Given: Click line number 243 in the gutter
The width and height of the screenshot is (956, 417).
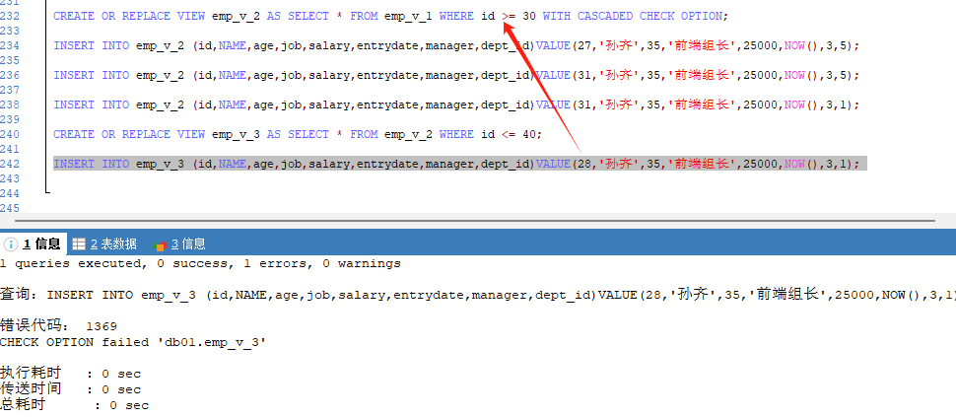Looking at the screenshot, I should [9, 178].
